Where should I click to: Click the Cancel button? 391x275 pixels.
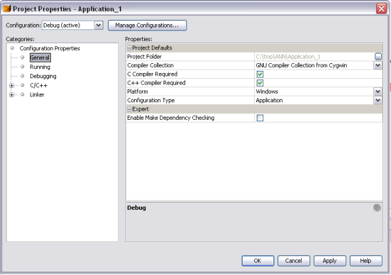pos(294,261)
